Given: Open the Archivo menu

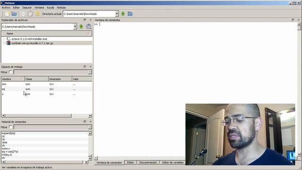Looking at the screenshot, I should (6, 8).
